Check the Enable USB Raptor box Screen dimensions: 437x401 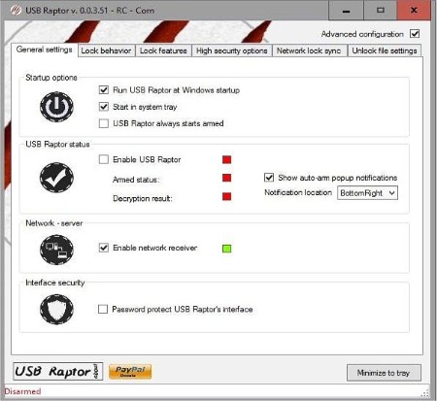tap(104, 159)
